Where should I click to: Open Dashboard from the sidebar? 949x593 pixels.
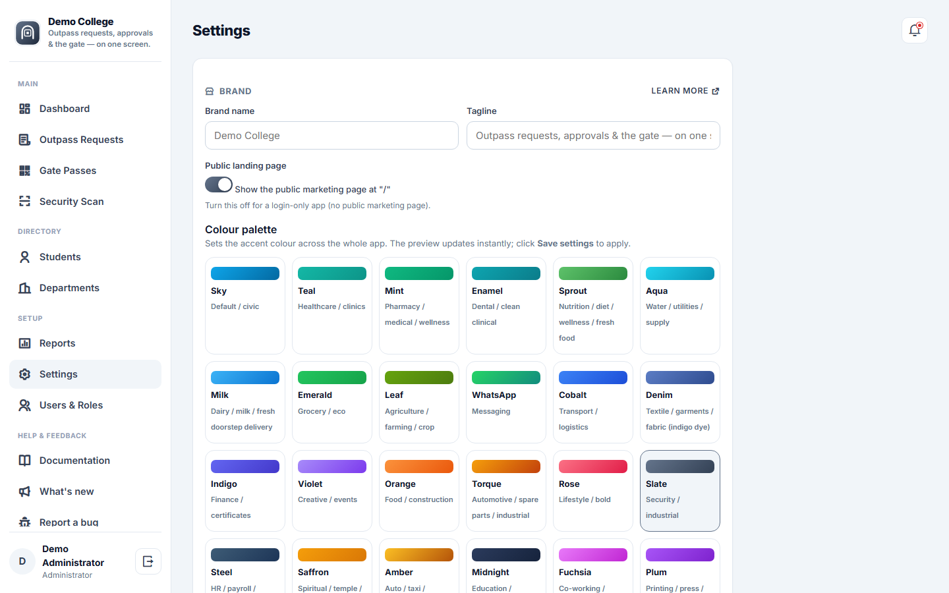coord(85,109)
